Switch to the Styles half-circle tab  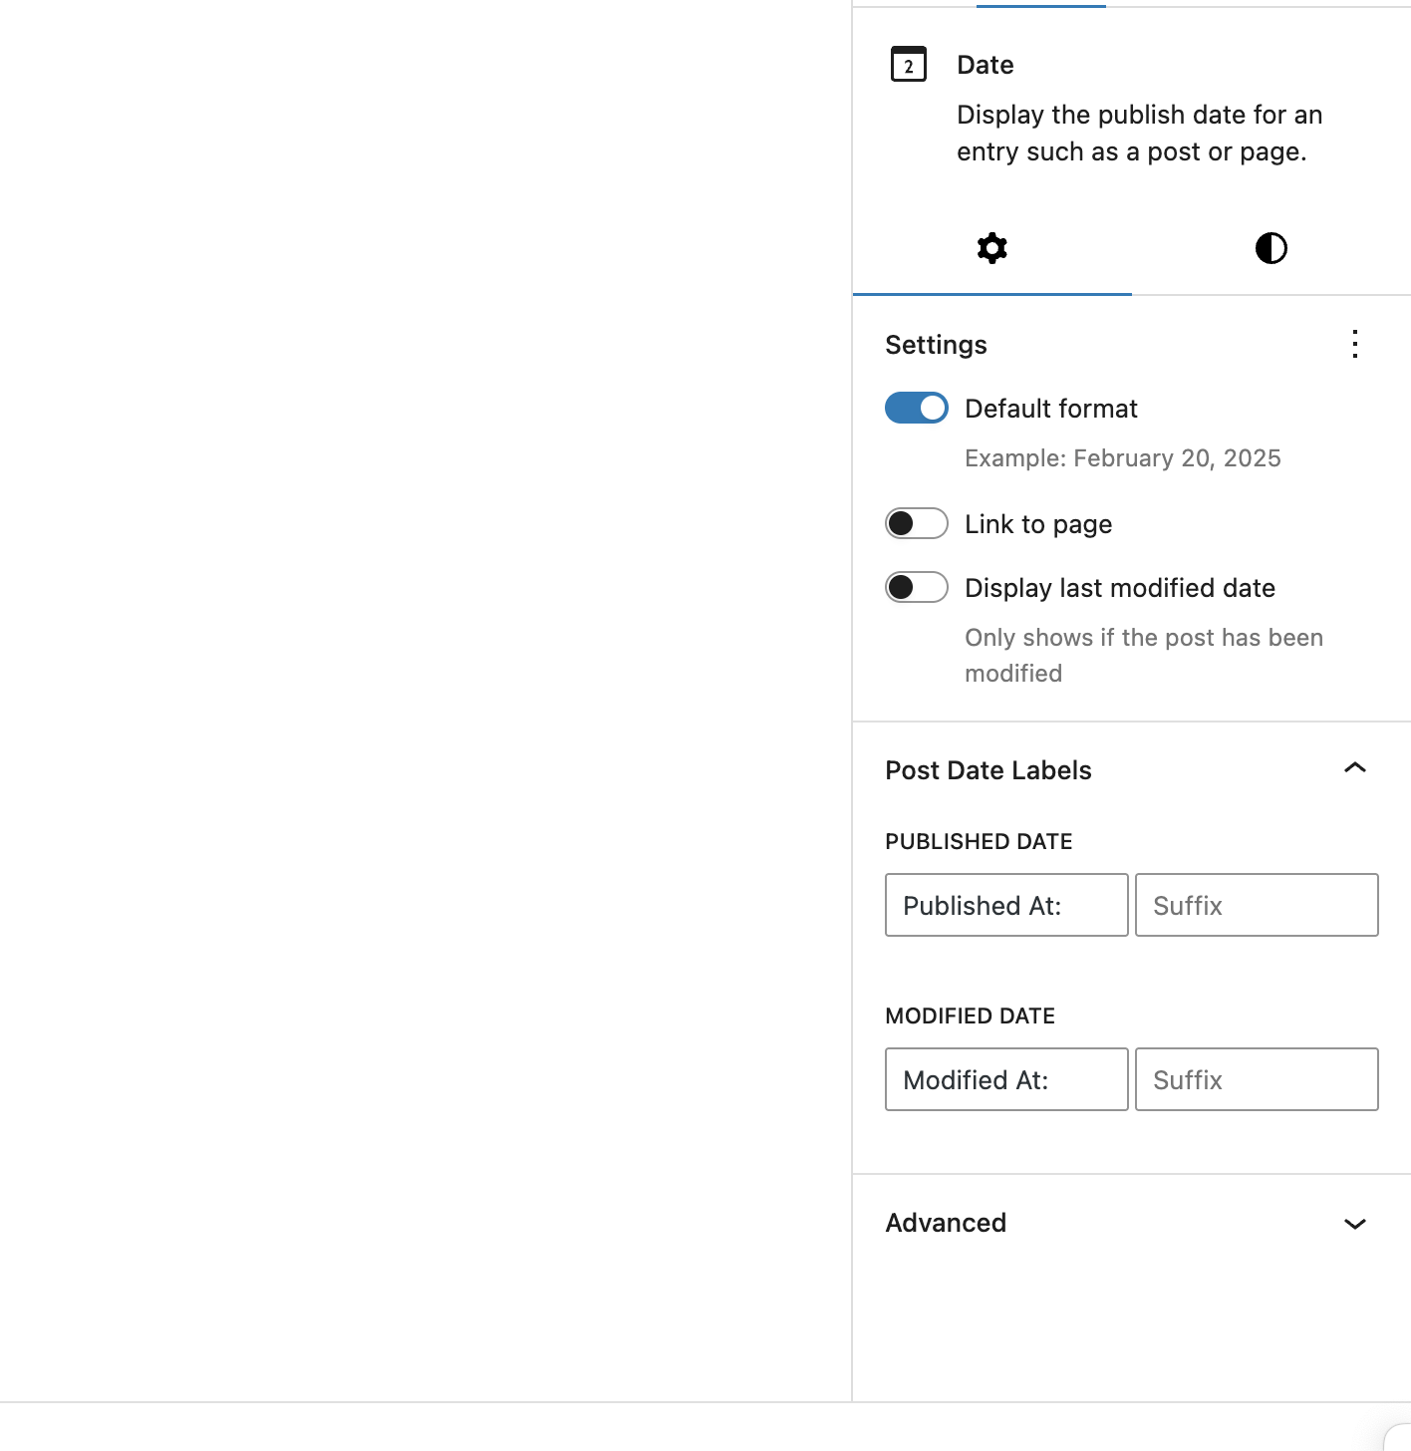click(1271, 248)
